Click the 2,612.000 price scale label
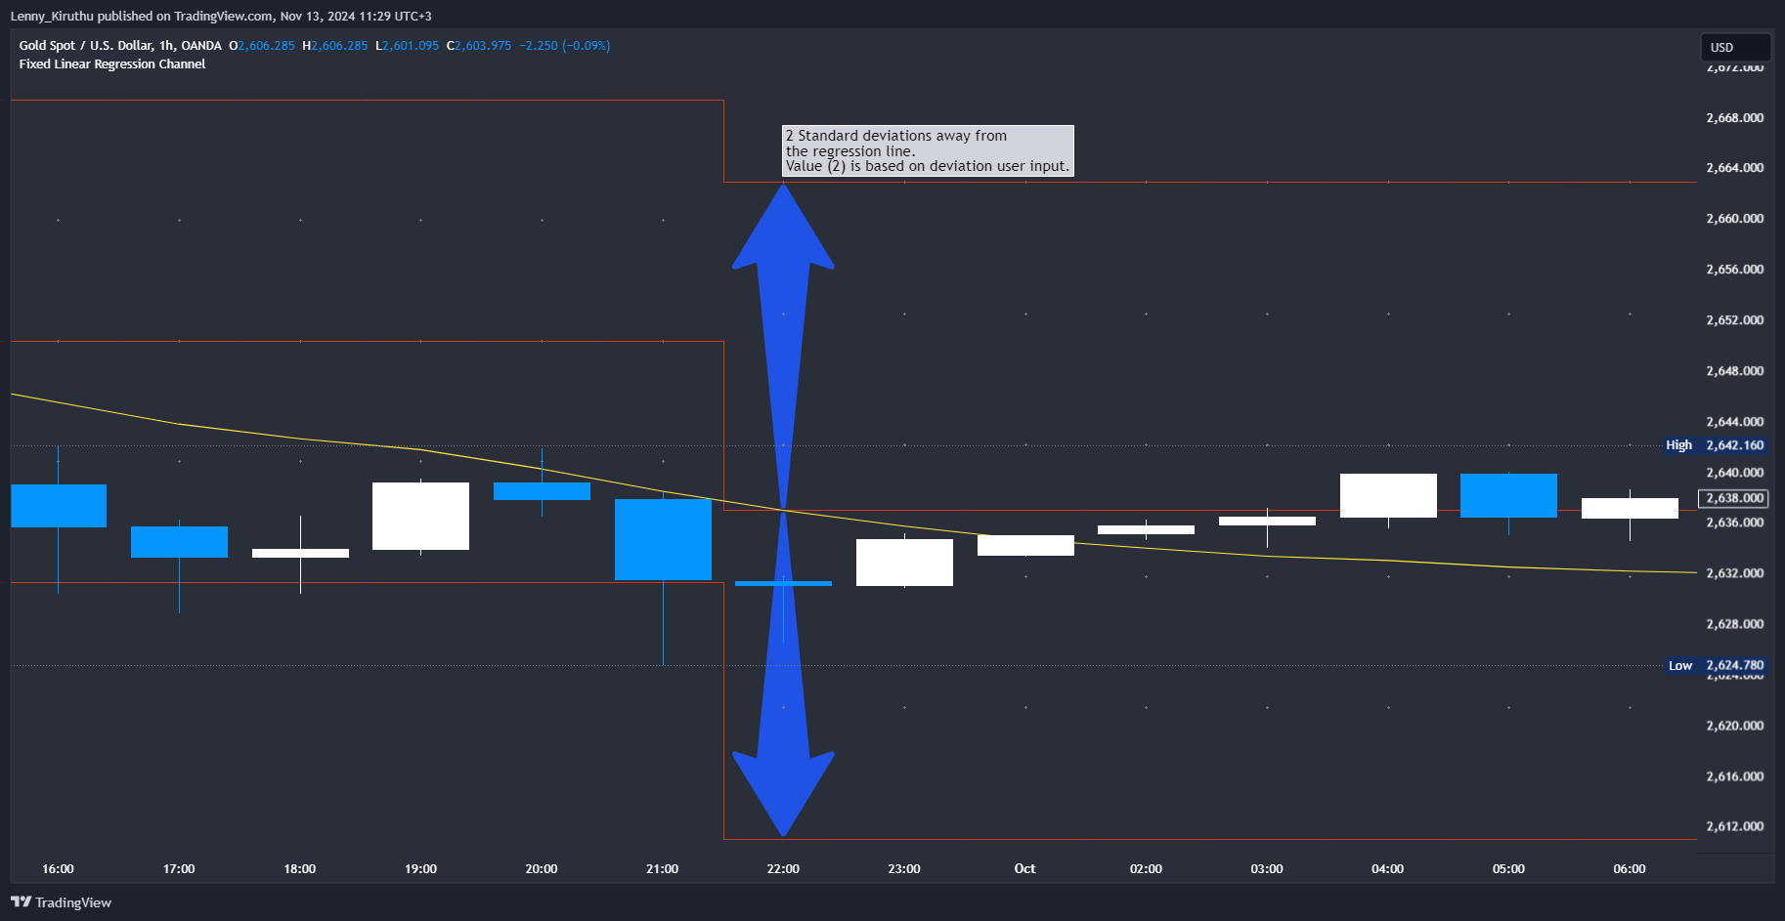The width and height of the screenshot is (1785, 921). click(1734, 826)
